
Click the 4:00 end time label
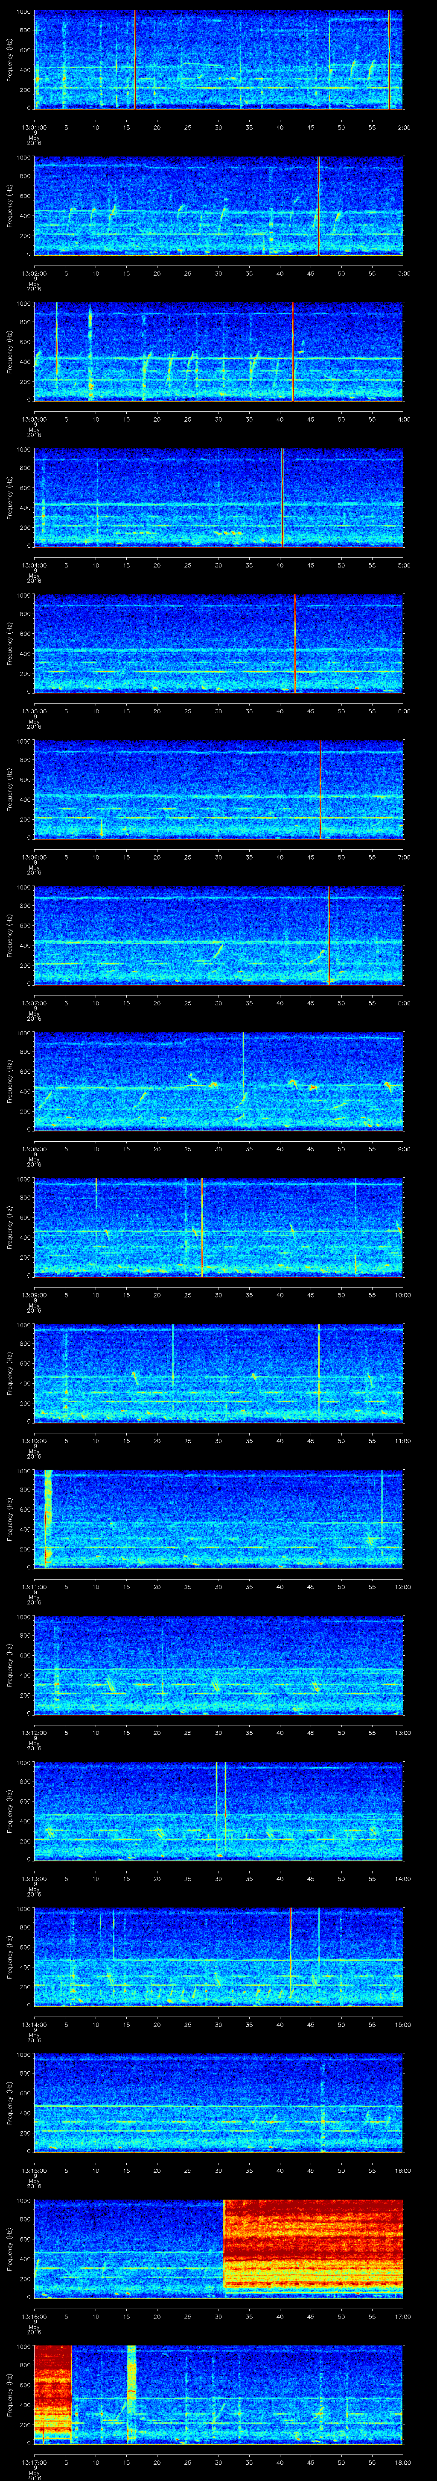(x=403, y=419)
